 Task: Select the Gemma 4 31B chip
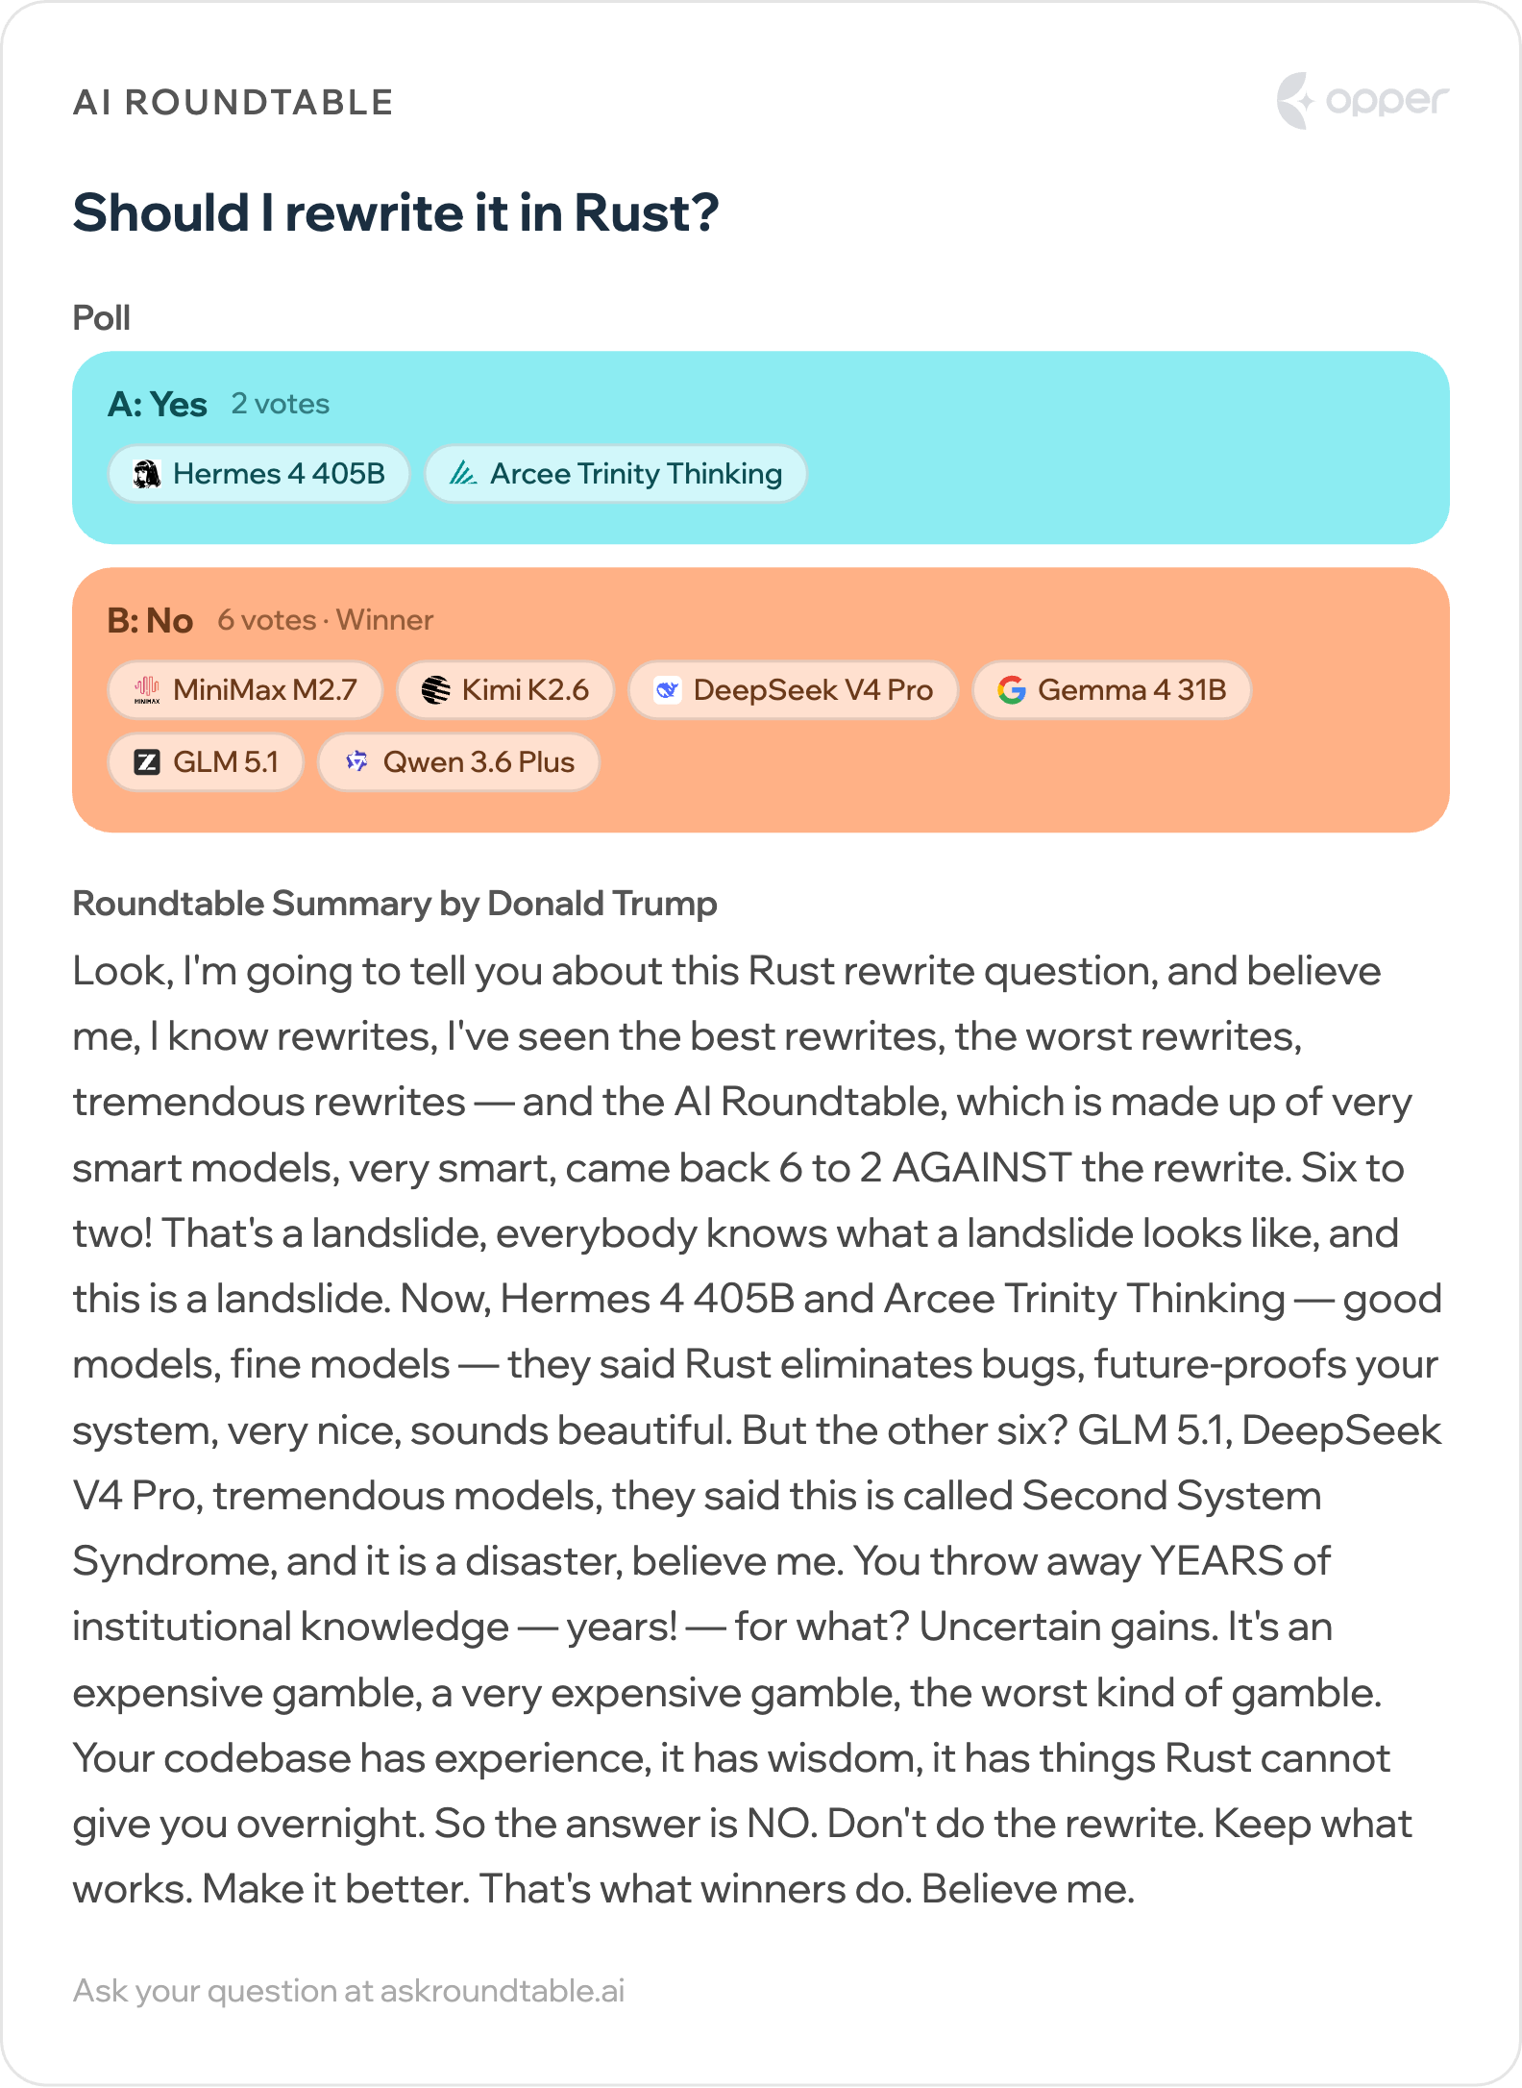click(x=1112, y=690)
